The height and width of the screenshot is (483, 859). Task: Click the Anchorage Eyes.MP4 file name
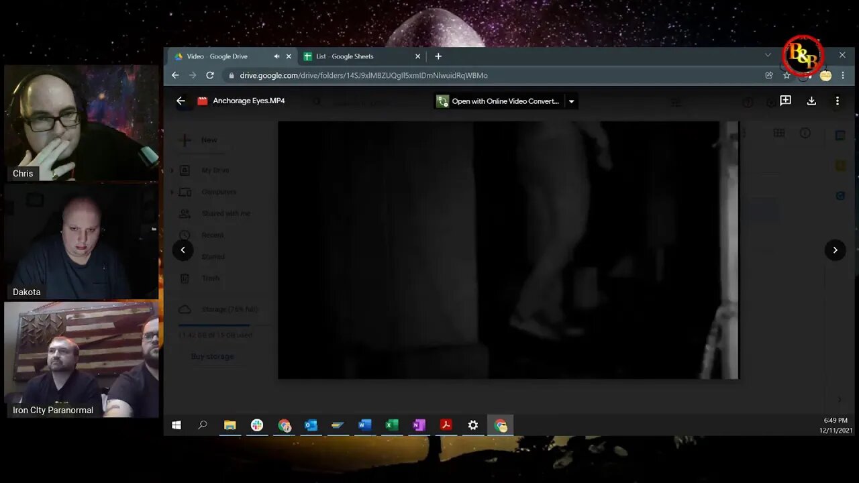(x=249, y=101)
